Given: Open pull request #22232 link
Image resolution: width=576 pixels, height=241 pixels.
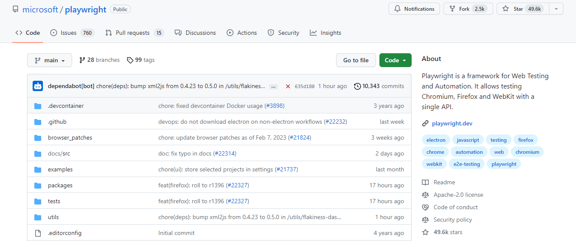Looking at the screenshot, I should tap(335, 122).
